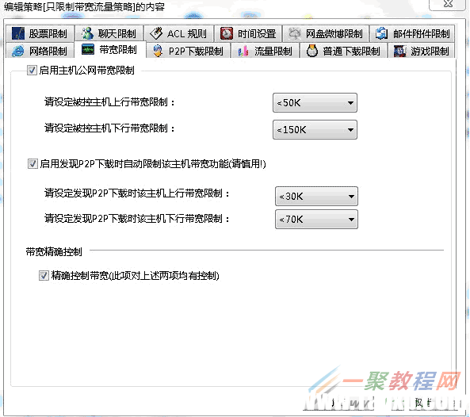This screenshot has width=470, height=417.
Task: Open the 下行带宽限制 dropdown showing <150K
Action: (x=315, y=130)
